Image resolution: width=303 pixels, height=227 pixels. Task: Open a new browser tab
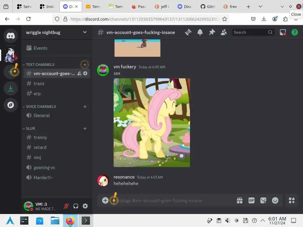tap(249, 7)
